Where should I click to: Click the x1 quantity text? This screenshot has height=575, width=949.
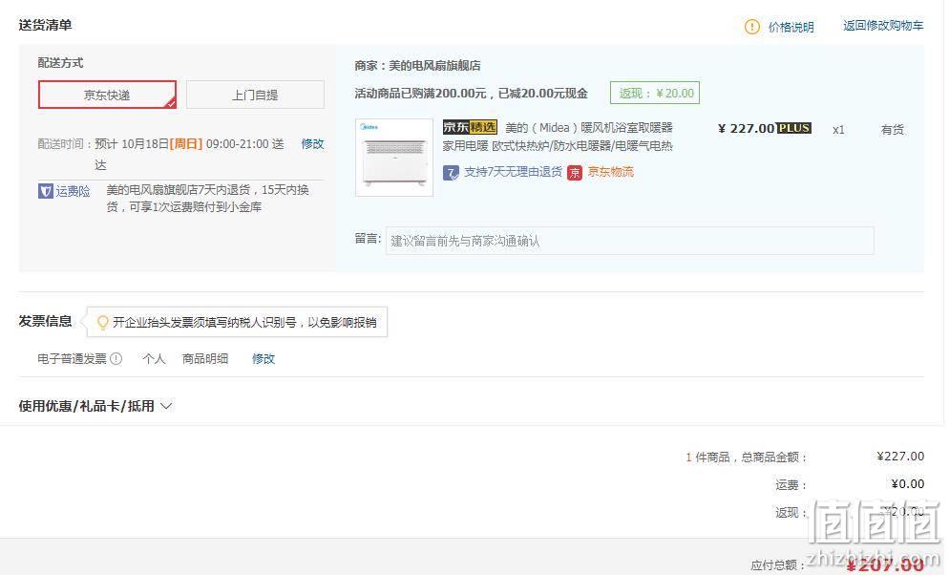point(838,130)
